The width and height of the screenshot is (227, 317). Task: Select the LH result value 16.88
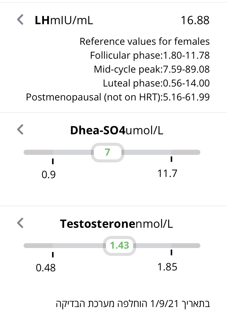(195, 21)
